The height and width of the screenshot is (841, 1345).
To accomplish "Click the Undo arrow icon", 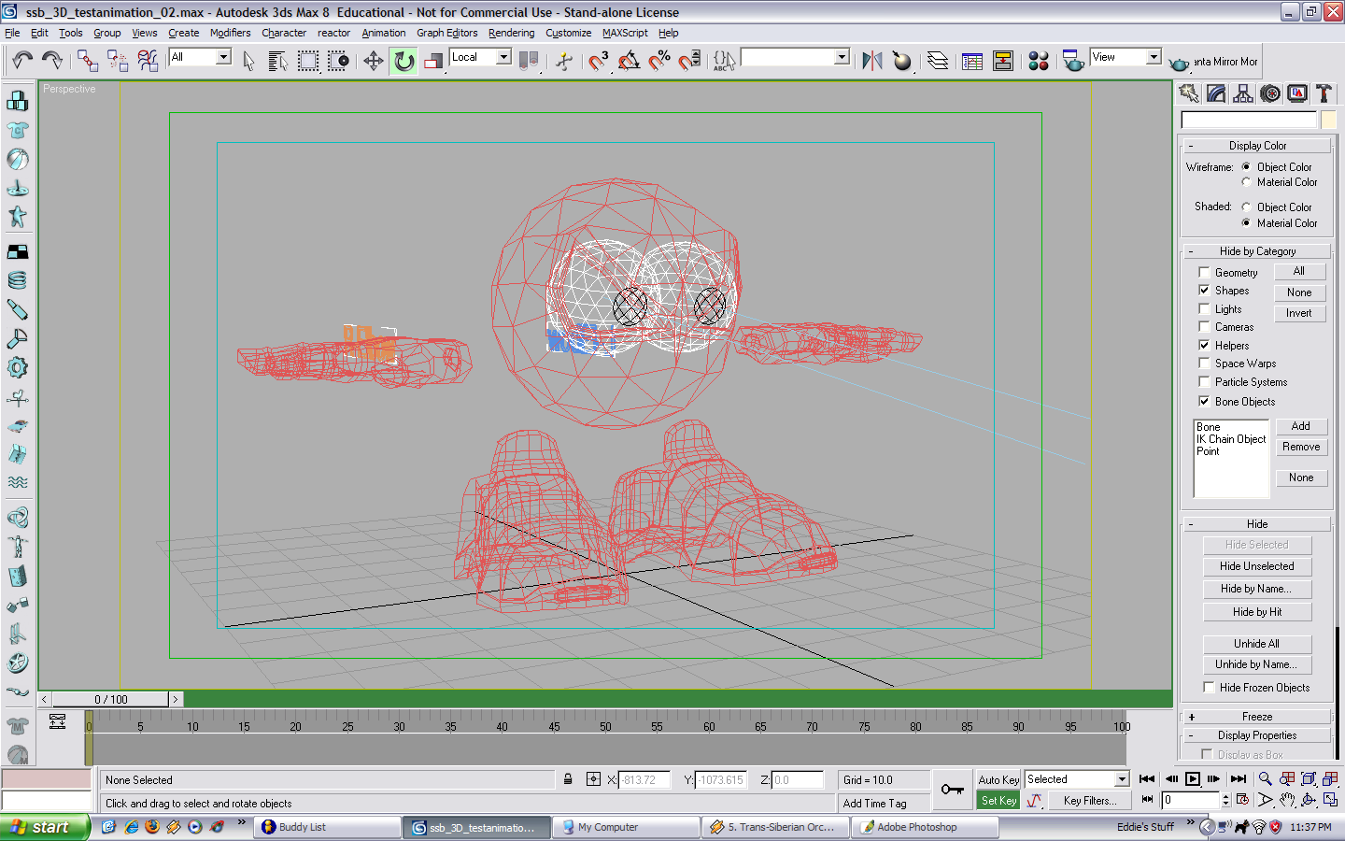I will pyautogui.click(x=22, y=61).
